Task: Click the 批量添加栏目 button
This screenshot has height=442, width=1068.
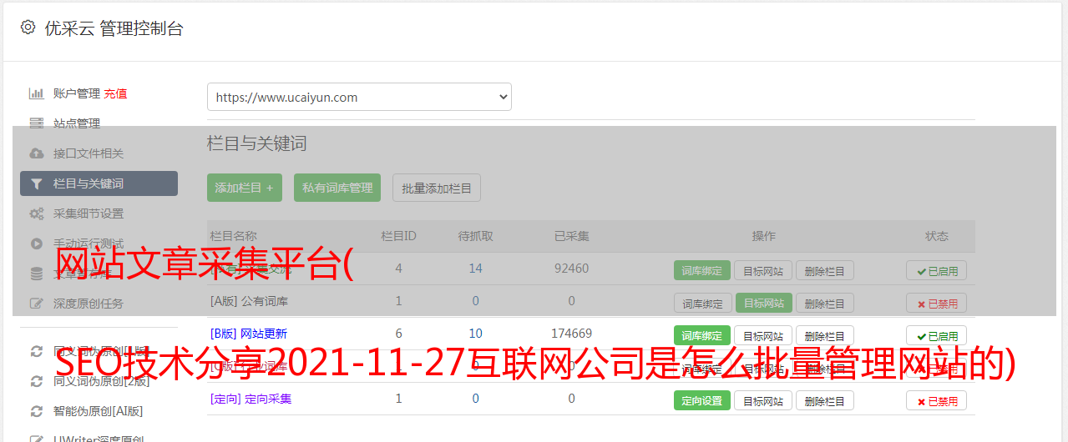Action: click(x=437, y=188)
